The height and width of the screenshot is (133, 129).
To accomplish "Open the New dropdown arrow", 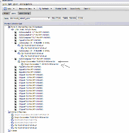I will click(14, 9).
